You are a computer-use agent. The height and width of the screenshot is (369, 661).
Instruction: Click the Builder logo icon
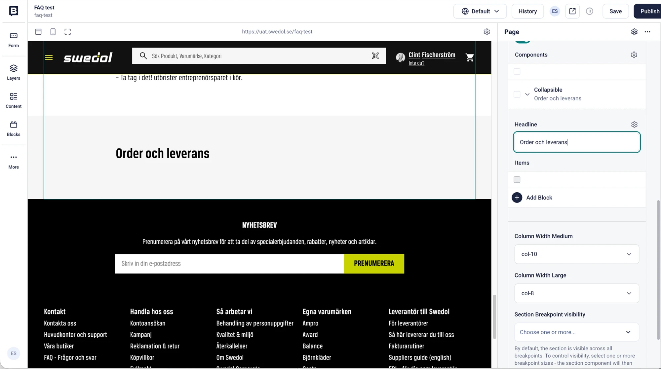(14, 11)
